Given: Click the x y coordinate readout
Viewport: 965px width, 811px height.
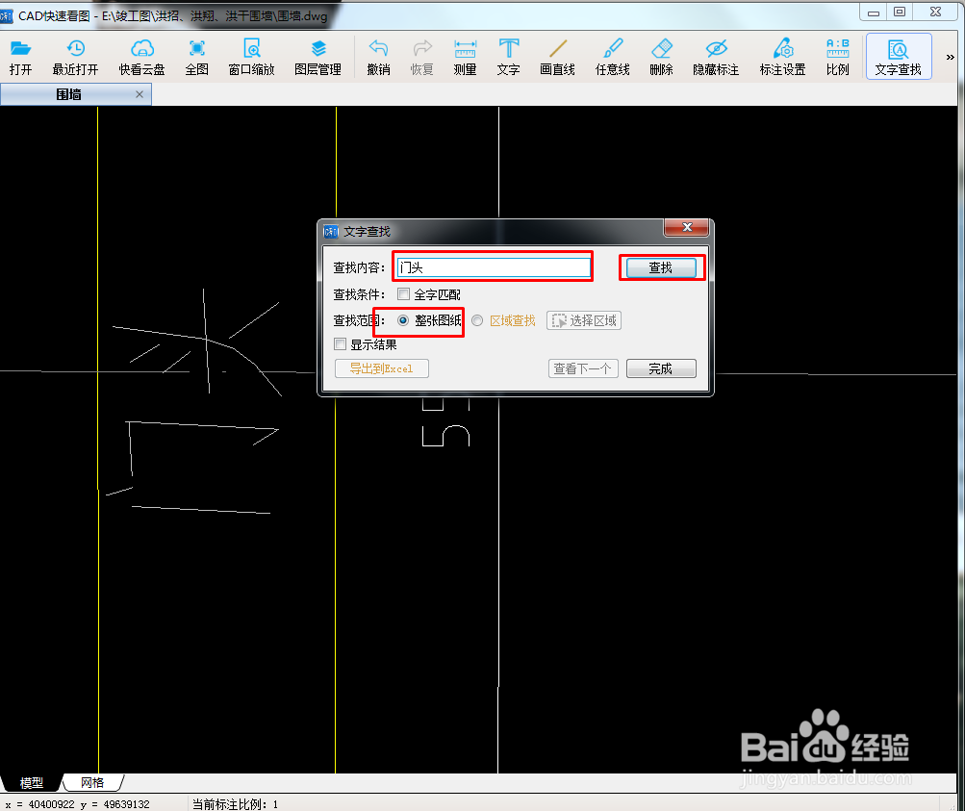Looking at the screenshot, I should point(78,803).
